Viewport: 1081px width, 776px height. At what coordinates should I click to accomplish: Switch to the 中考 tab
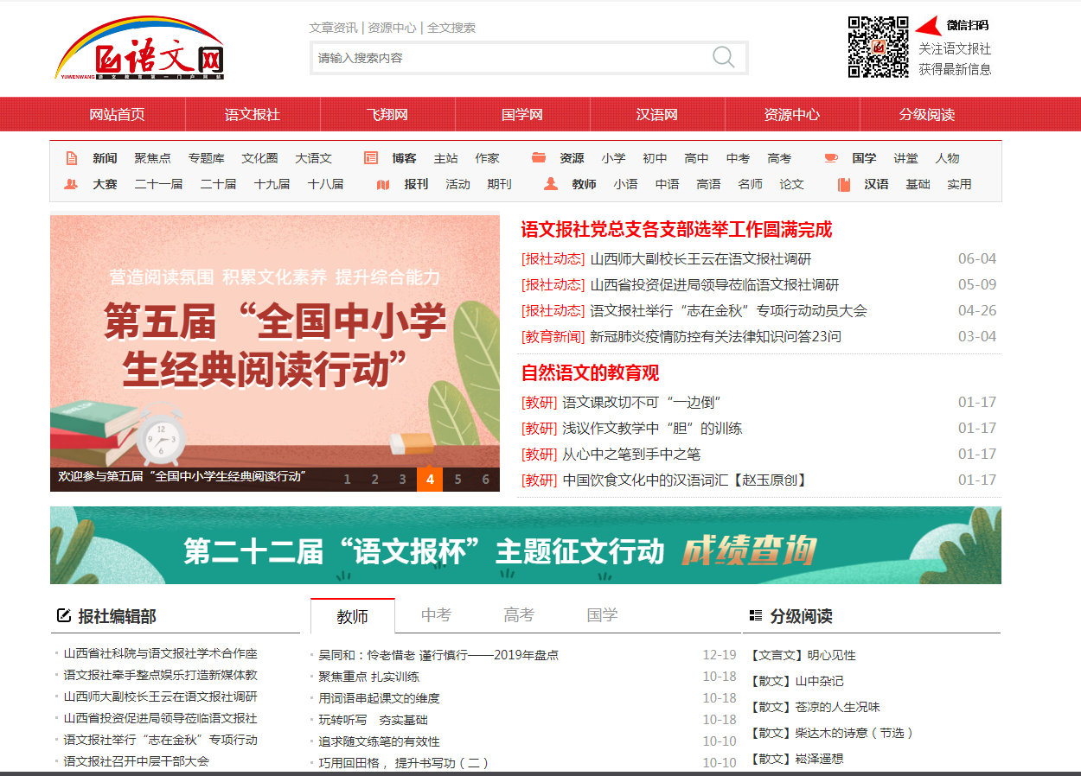436,615
